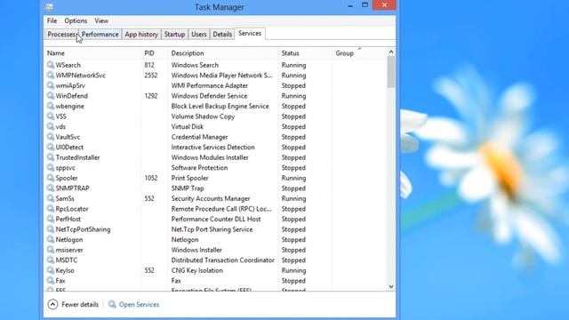Switch to the App history tab
The width and height of the screenshot is (569, 320).
[x=141, y=34]
